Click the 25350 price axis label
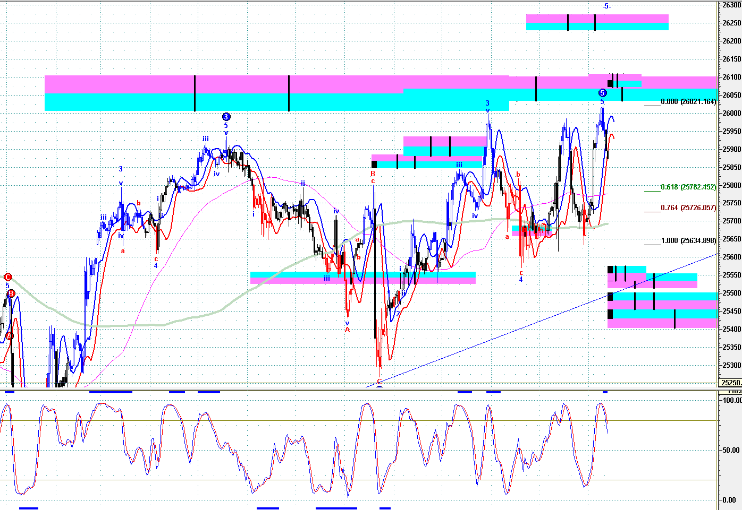 732,347
